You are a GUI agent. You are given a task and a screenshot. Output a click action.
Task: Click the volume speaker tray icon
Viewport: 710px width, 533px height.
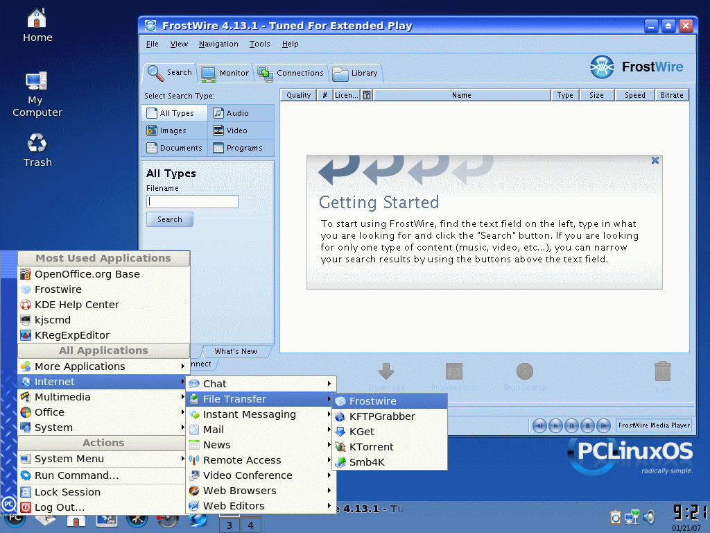point(649,517)
